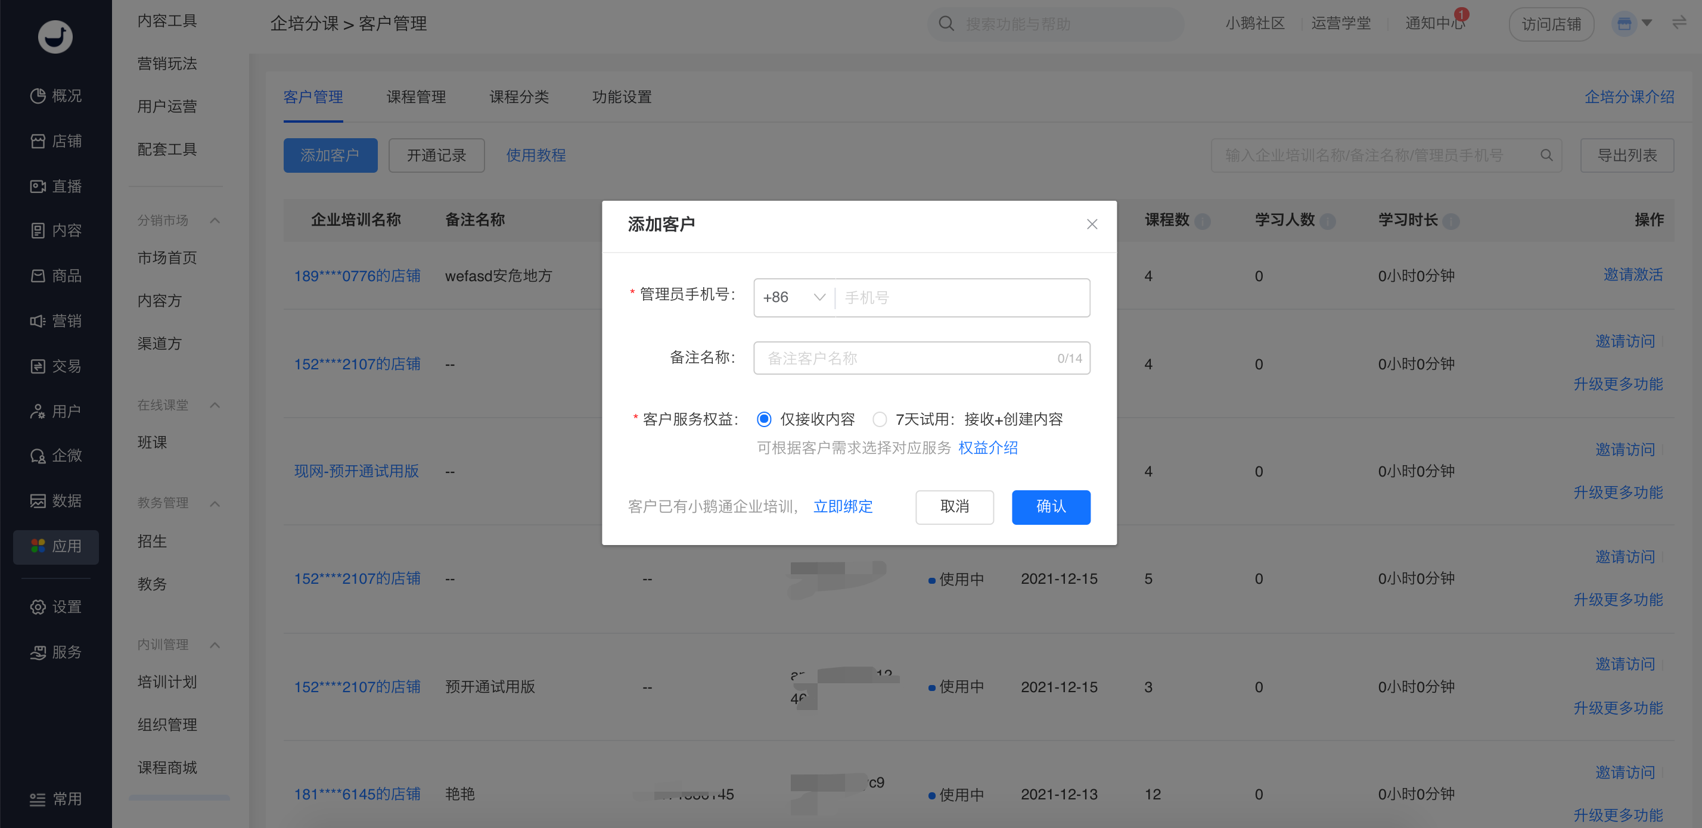Open the 商品 products sidebar item
This screenshot has width=1702, height=828.
[55, 275]
